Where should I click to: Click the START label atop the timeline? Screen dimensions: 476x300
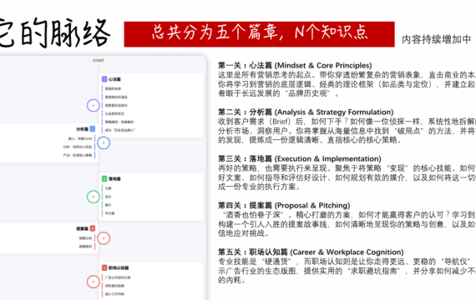tap(99, 61)
